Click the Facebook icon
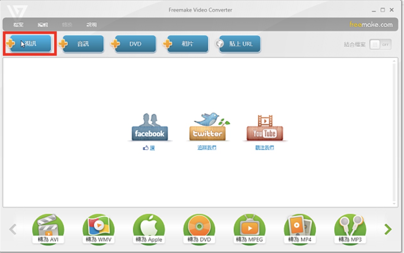The height and width of the screenshot is (253, 404). coord(150,127)
